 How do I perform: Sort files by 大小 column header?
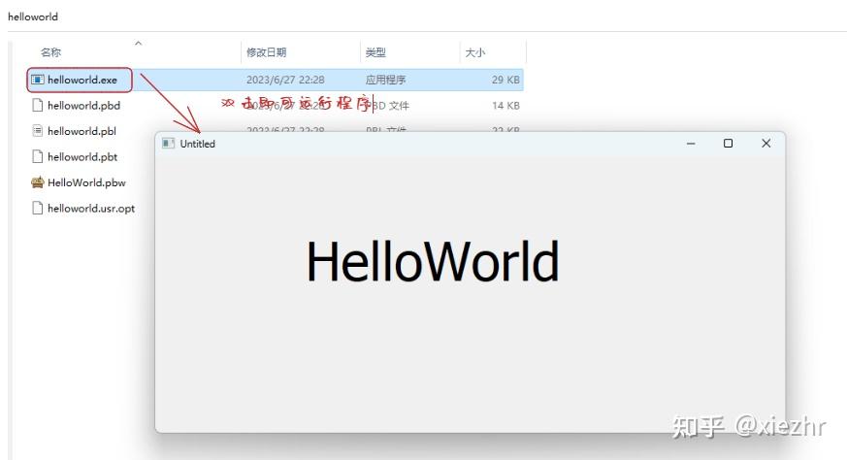pos(474,52)
